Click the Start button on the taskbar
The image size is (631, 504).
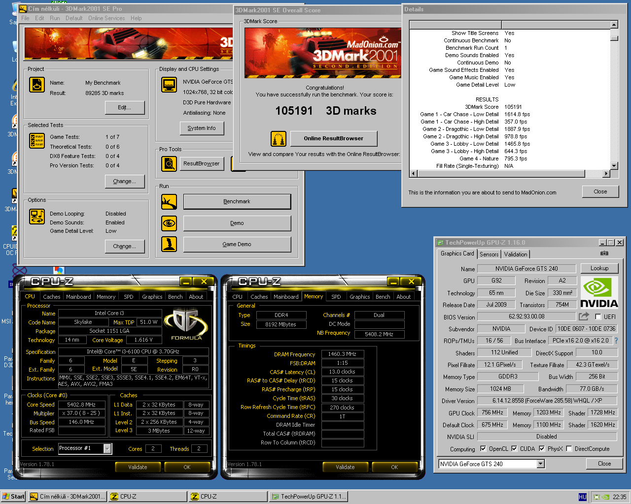13,497
